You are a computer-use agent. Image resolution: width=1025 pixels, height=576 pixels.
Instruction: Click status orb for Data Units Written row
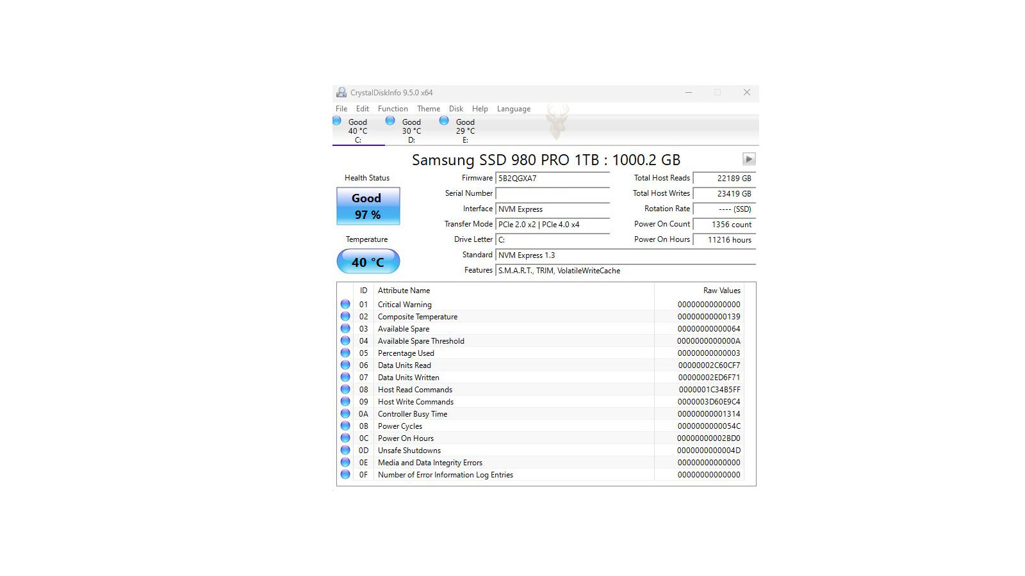[x=345, y=378]
